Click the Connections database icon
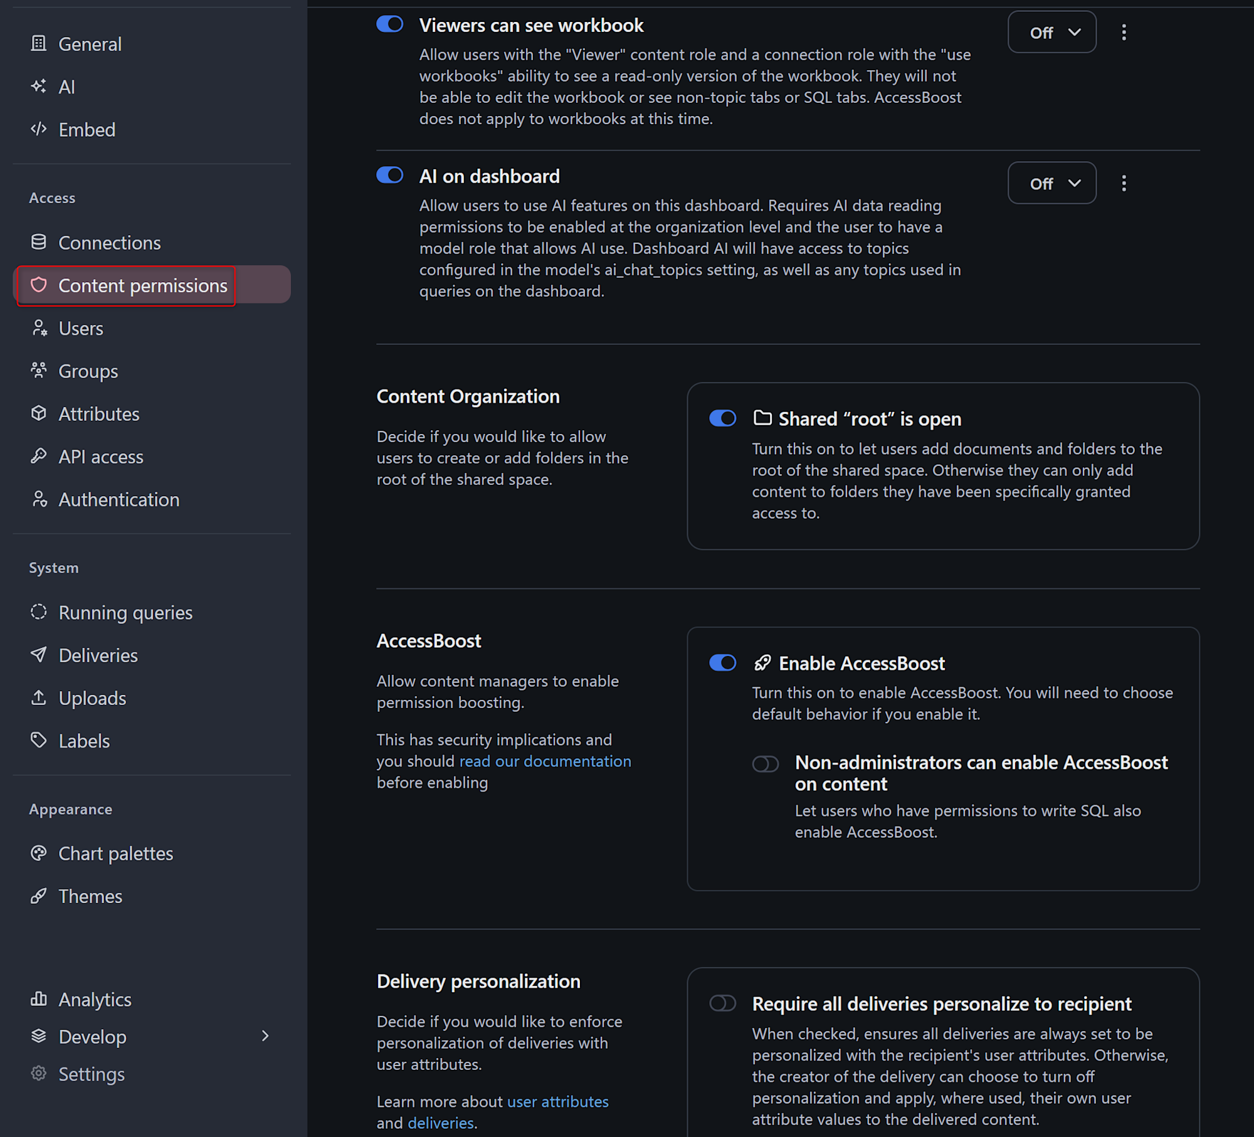1254x1137 pixels. (39, 242)
